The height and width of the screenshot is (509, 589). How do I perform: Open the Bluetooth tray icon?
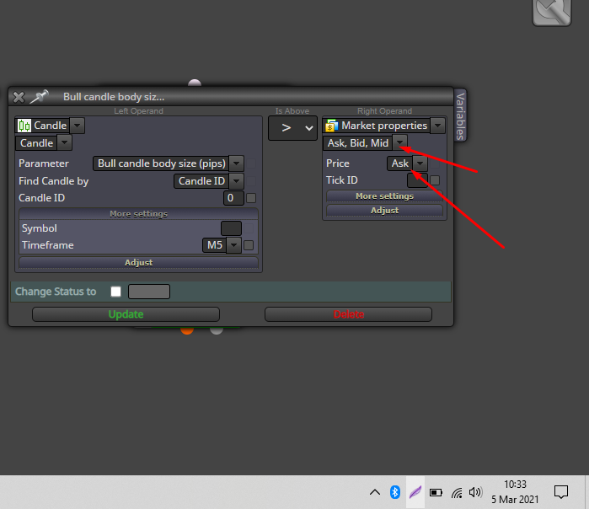[395, 492]
